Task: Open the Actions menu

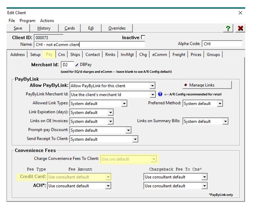Action: pyautogui.click(x=47, y=21)
